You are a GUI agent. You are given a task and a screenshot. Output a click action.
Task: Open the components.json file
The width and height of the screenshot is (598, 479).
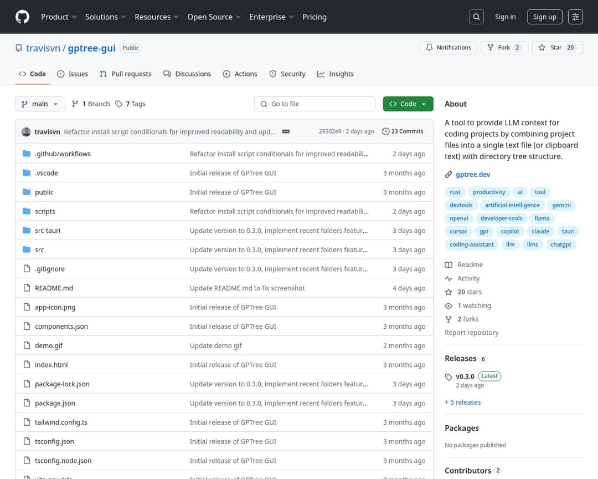(x=61, y=326)
